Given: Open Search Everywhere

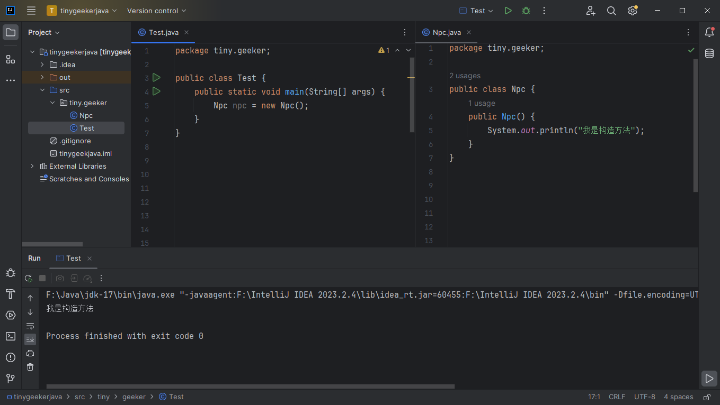Looking at the screenshot, I should [x=611, y=11].
